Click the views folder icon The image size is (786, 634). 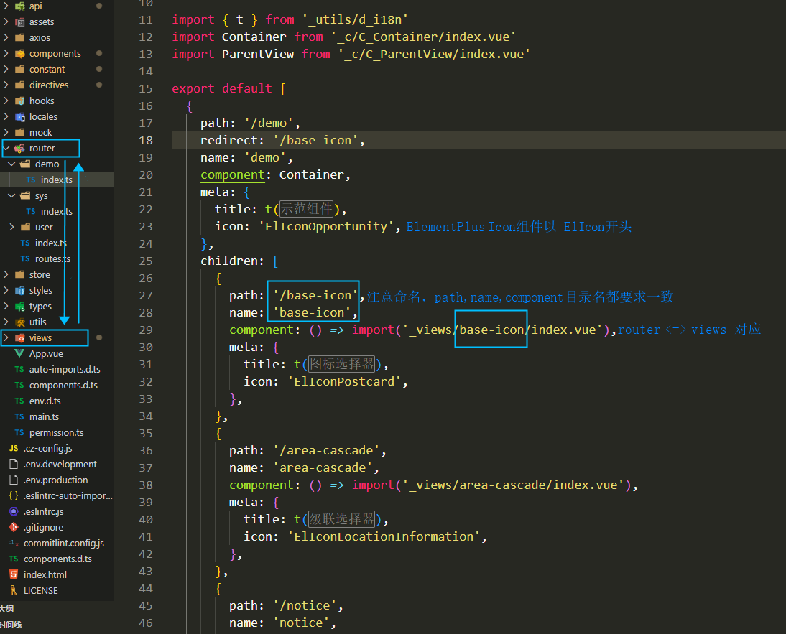(20, 338)
